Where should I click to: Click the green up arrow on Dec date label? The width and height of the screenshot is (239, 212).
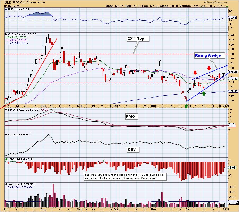pyautogui.click(x=186, y=106)
